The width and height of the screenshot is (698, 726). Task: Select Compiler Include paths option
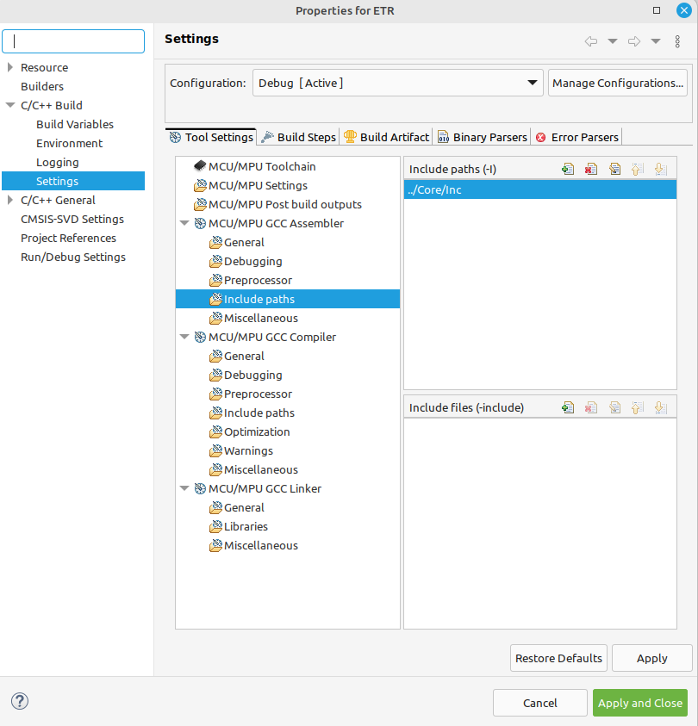coord(259,413)
